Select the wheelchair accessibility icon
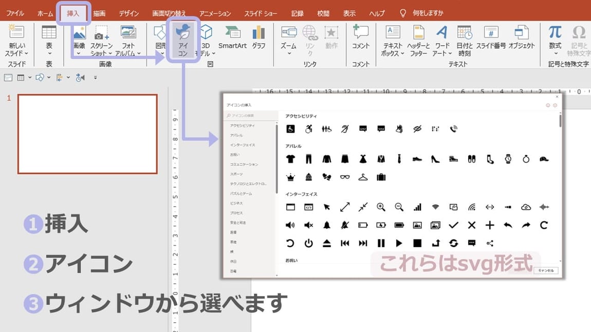Image resolution: width=591 pixels, height=332 pixels. pos(291,128)
